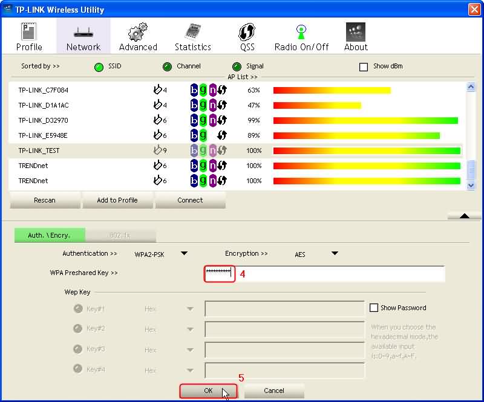Image resolution: width=484 pixels, height=402 pixels.
Task: Select the Key#4 radio button
Action: [x=78, y=369]
